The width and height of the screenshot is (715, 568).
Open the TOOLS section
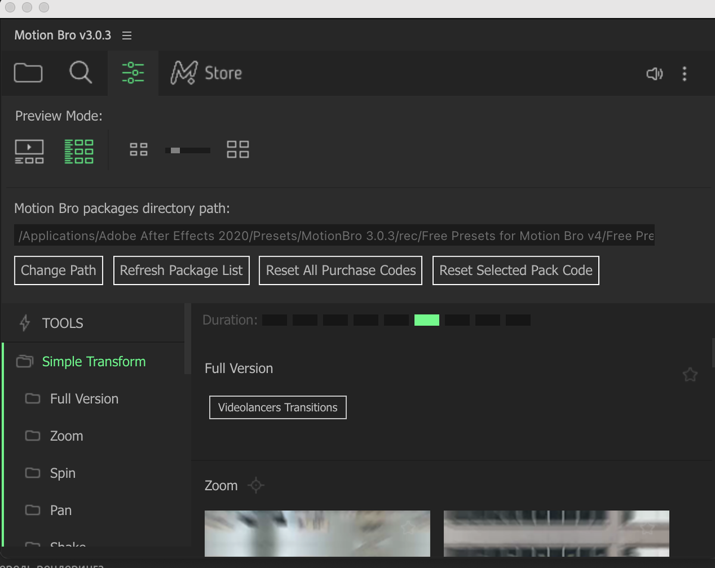pos(92,323)
